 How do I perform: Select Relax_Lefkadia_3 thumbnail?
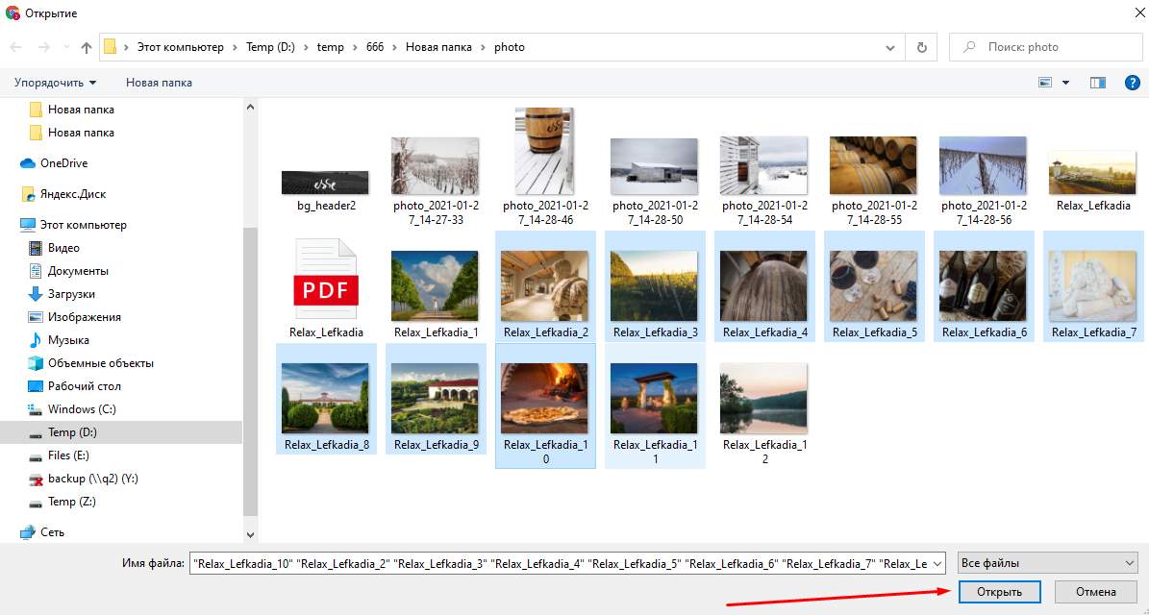(655, 286)
